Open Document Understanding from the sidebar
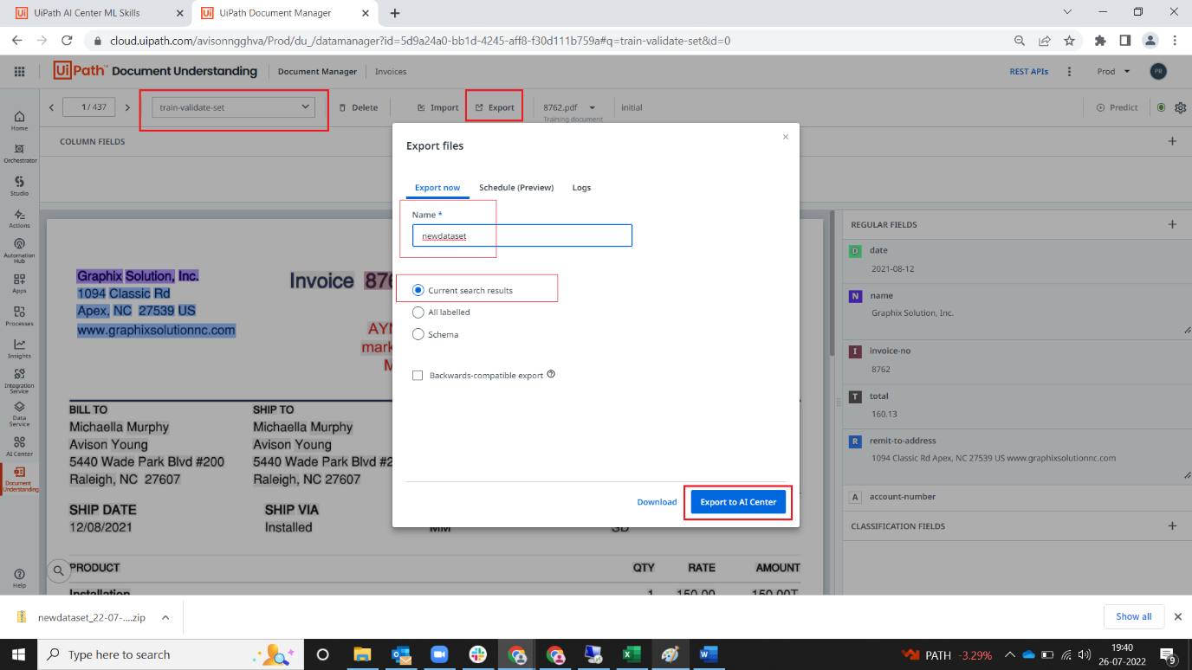This screenshot has height=670, width=1192. (x=19, y=479)
